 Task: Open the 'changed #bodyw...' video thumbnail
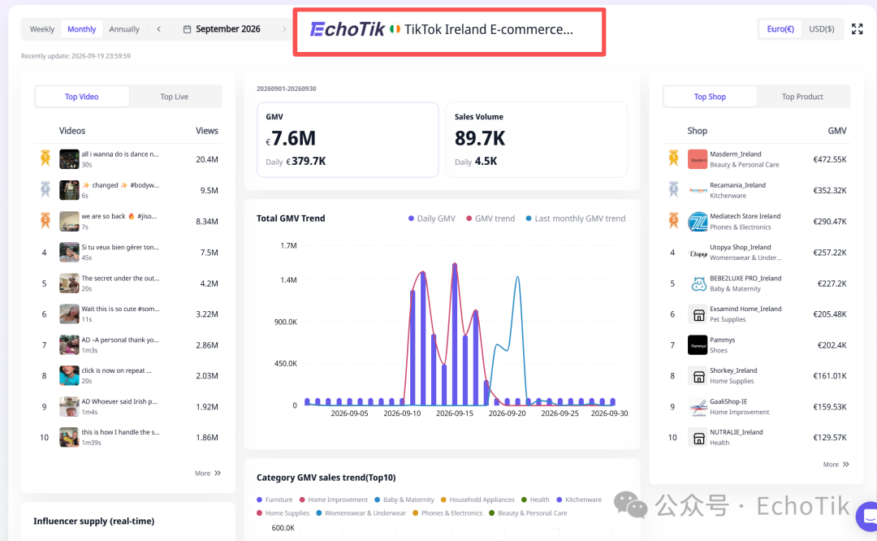pyautogui.click(x=69, y=190)
